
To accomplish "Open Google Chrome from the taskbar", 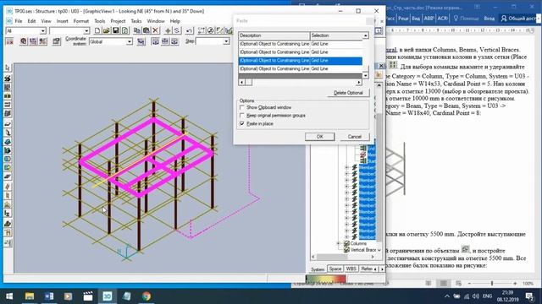I will tap(147, 296).
